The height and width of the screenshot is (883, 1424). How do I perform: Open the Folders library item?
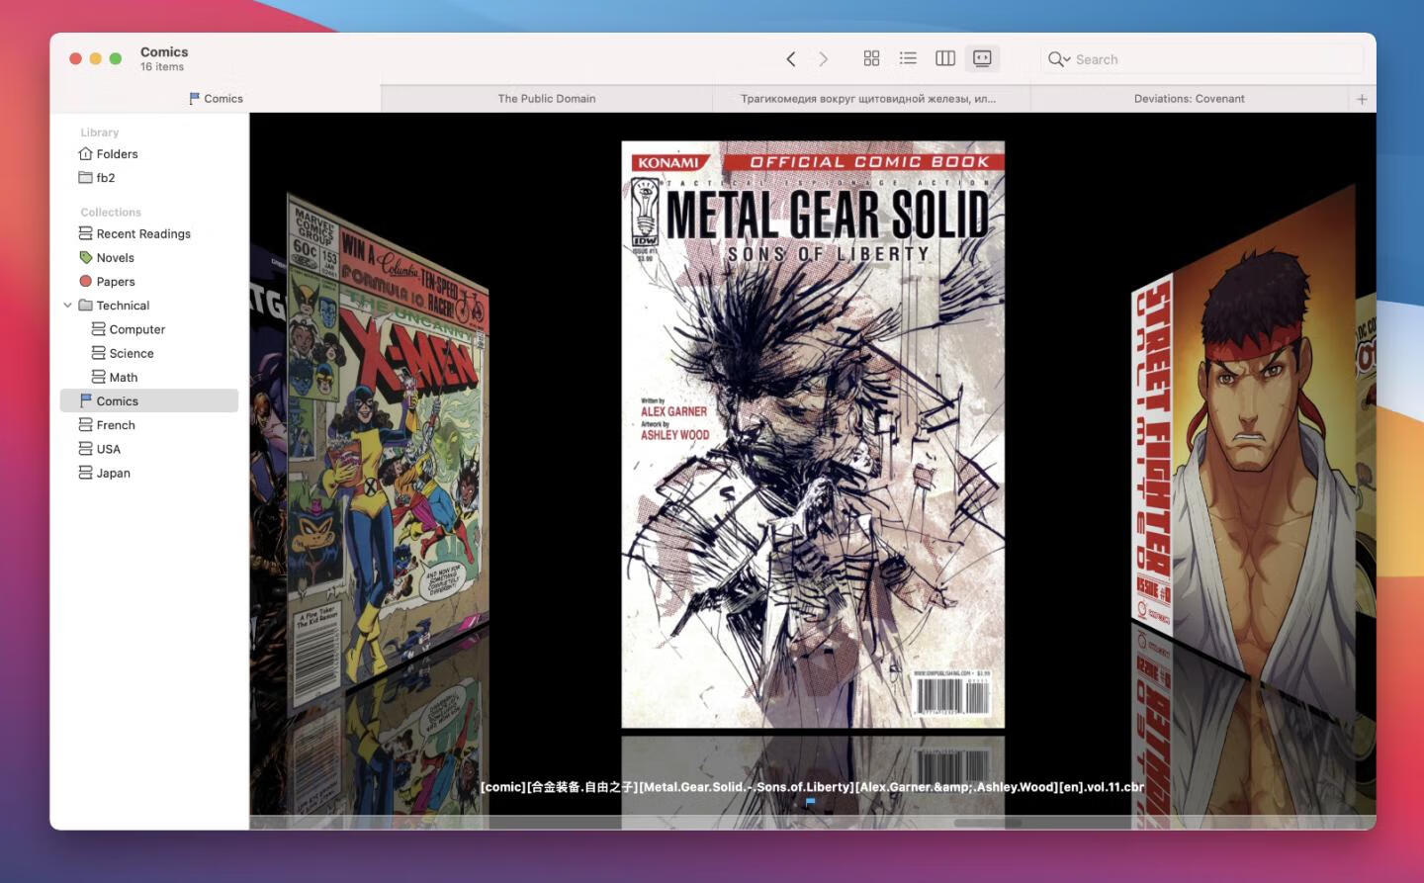click(x=117, y=154)
